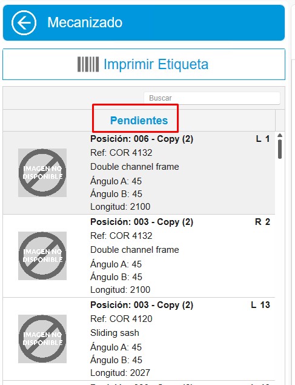Viewport: 295px width, 385px height.
Task: Open the Pendientes tab
Action: (139, 121)
